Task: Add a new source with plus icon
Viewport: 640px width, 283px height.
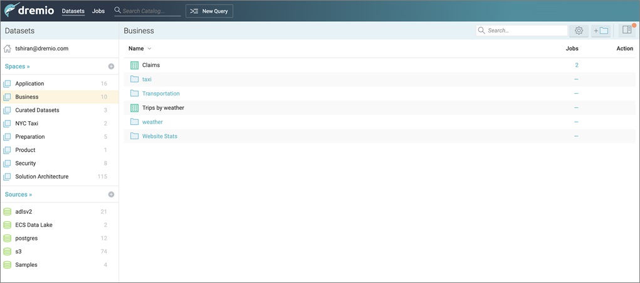Action: pos(111,194)
